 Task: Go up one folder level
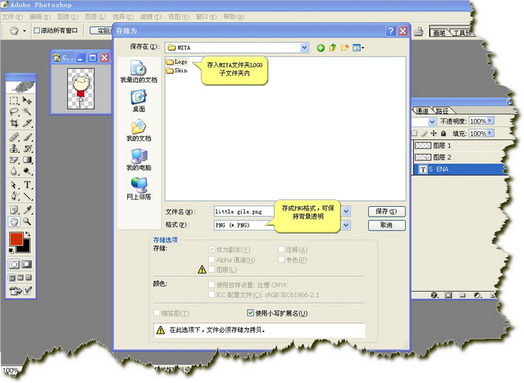coord(332,48)
